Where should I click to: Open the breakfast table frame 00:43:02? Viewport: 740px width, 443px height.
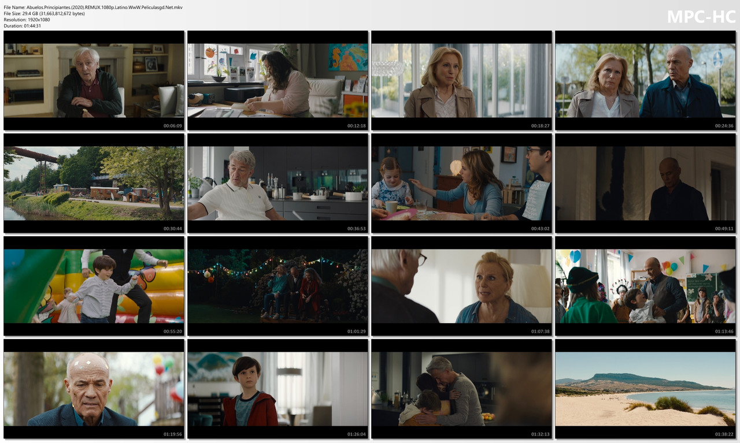[x=461, y=183]
